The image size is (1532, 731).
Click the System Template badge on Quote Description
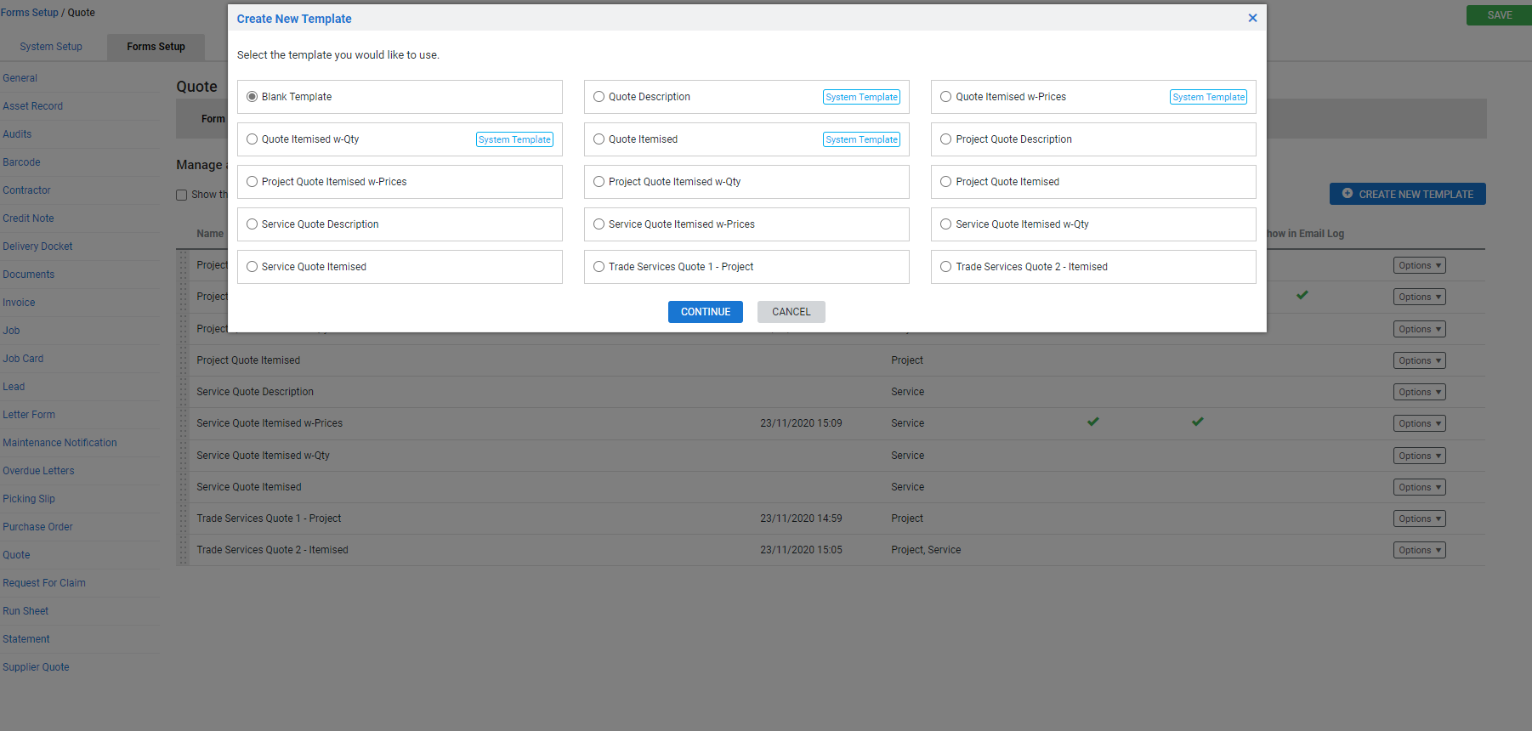coord(860,97)
